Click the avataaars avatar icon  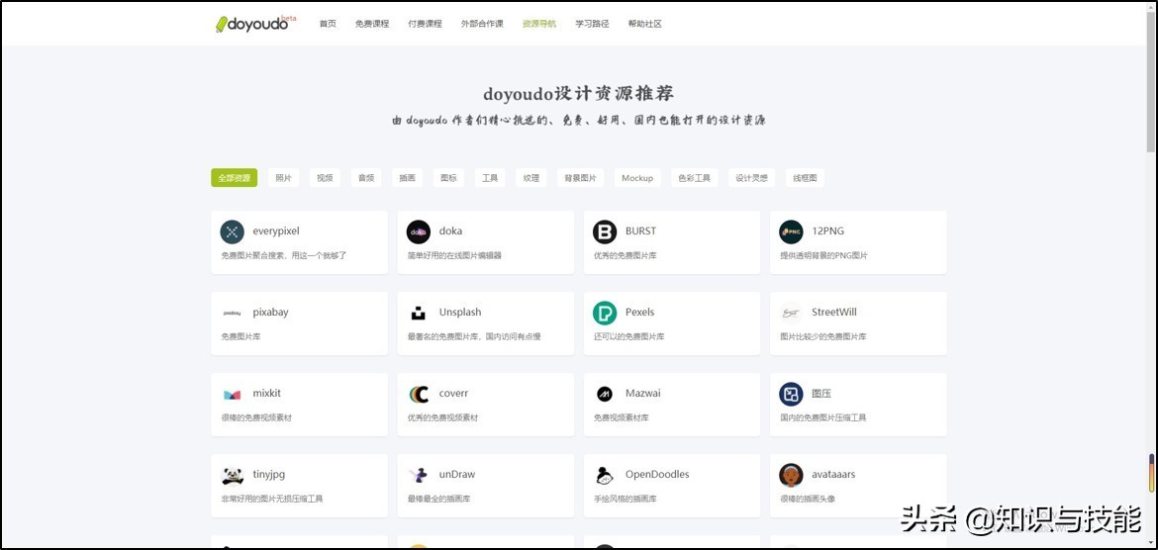[x=791, y=476]
